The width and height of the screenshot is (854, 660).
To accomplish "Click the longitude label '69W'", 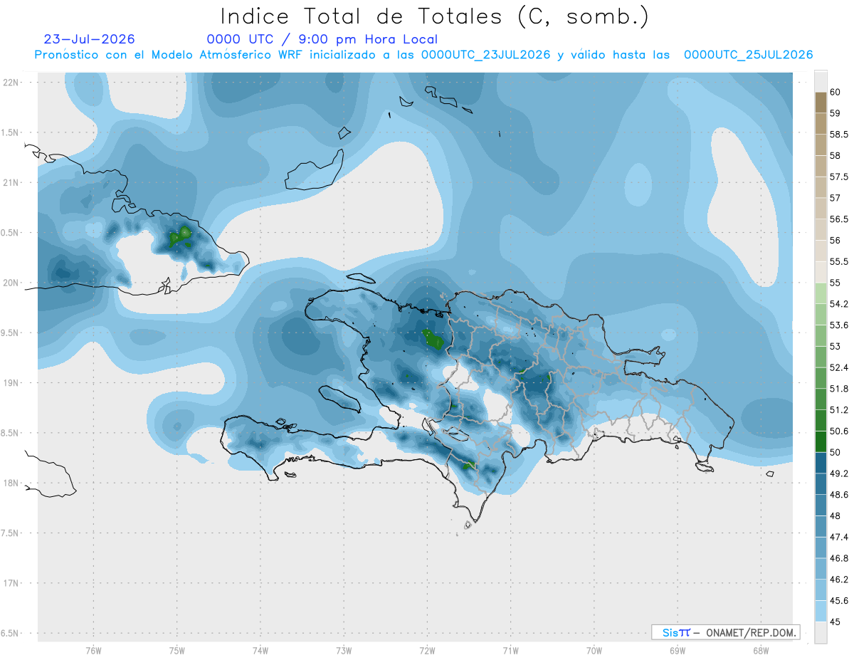I will click(678, 651).
